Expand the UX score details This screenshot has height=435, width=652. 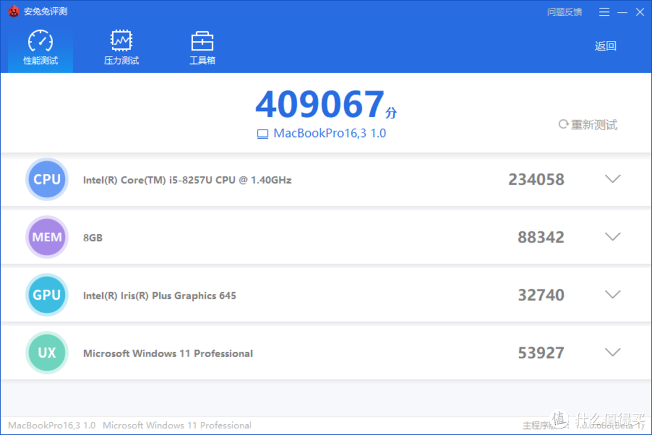pyautogui.click(x=613, y=352)
